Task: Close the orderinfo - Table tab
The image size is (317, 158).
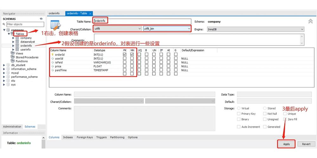Action: [x=90, y=14]
